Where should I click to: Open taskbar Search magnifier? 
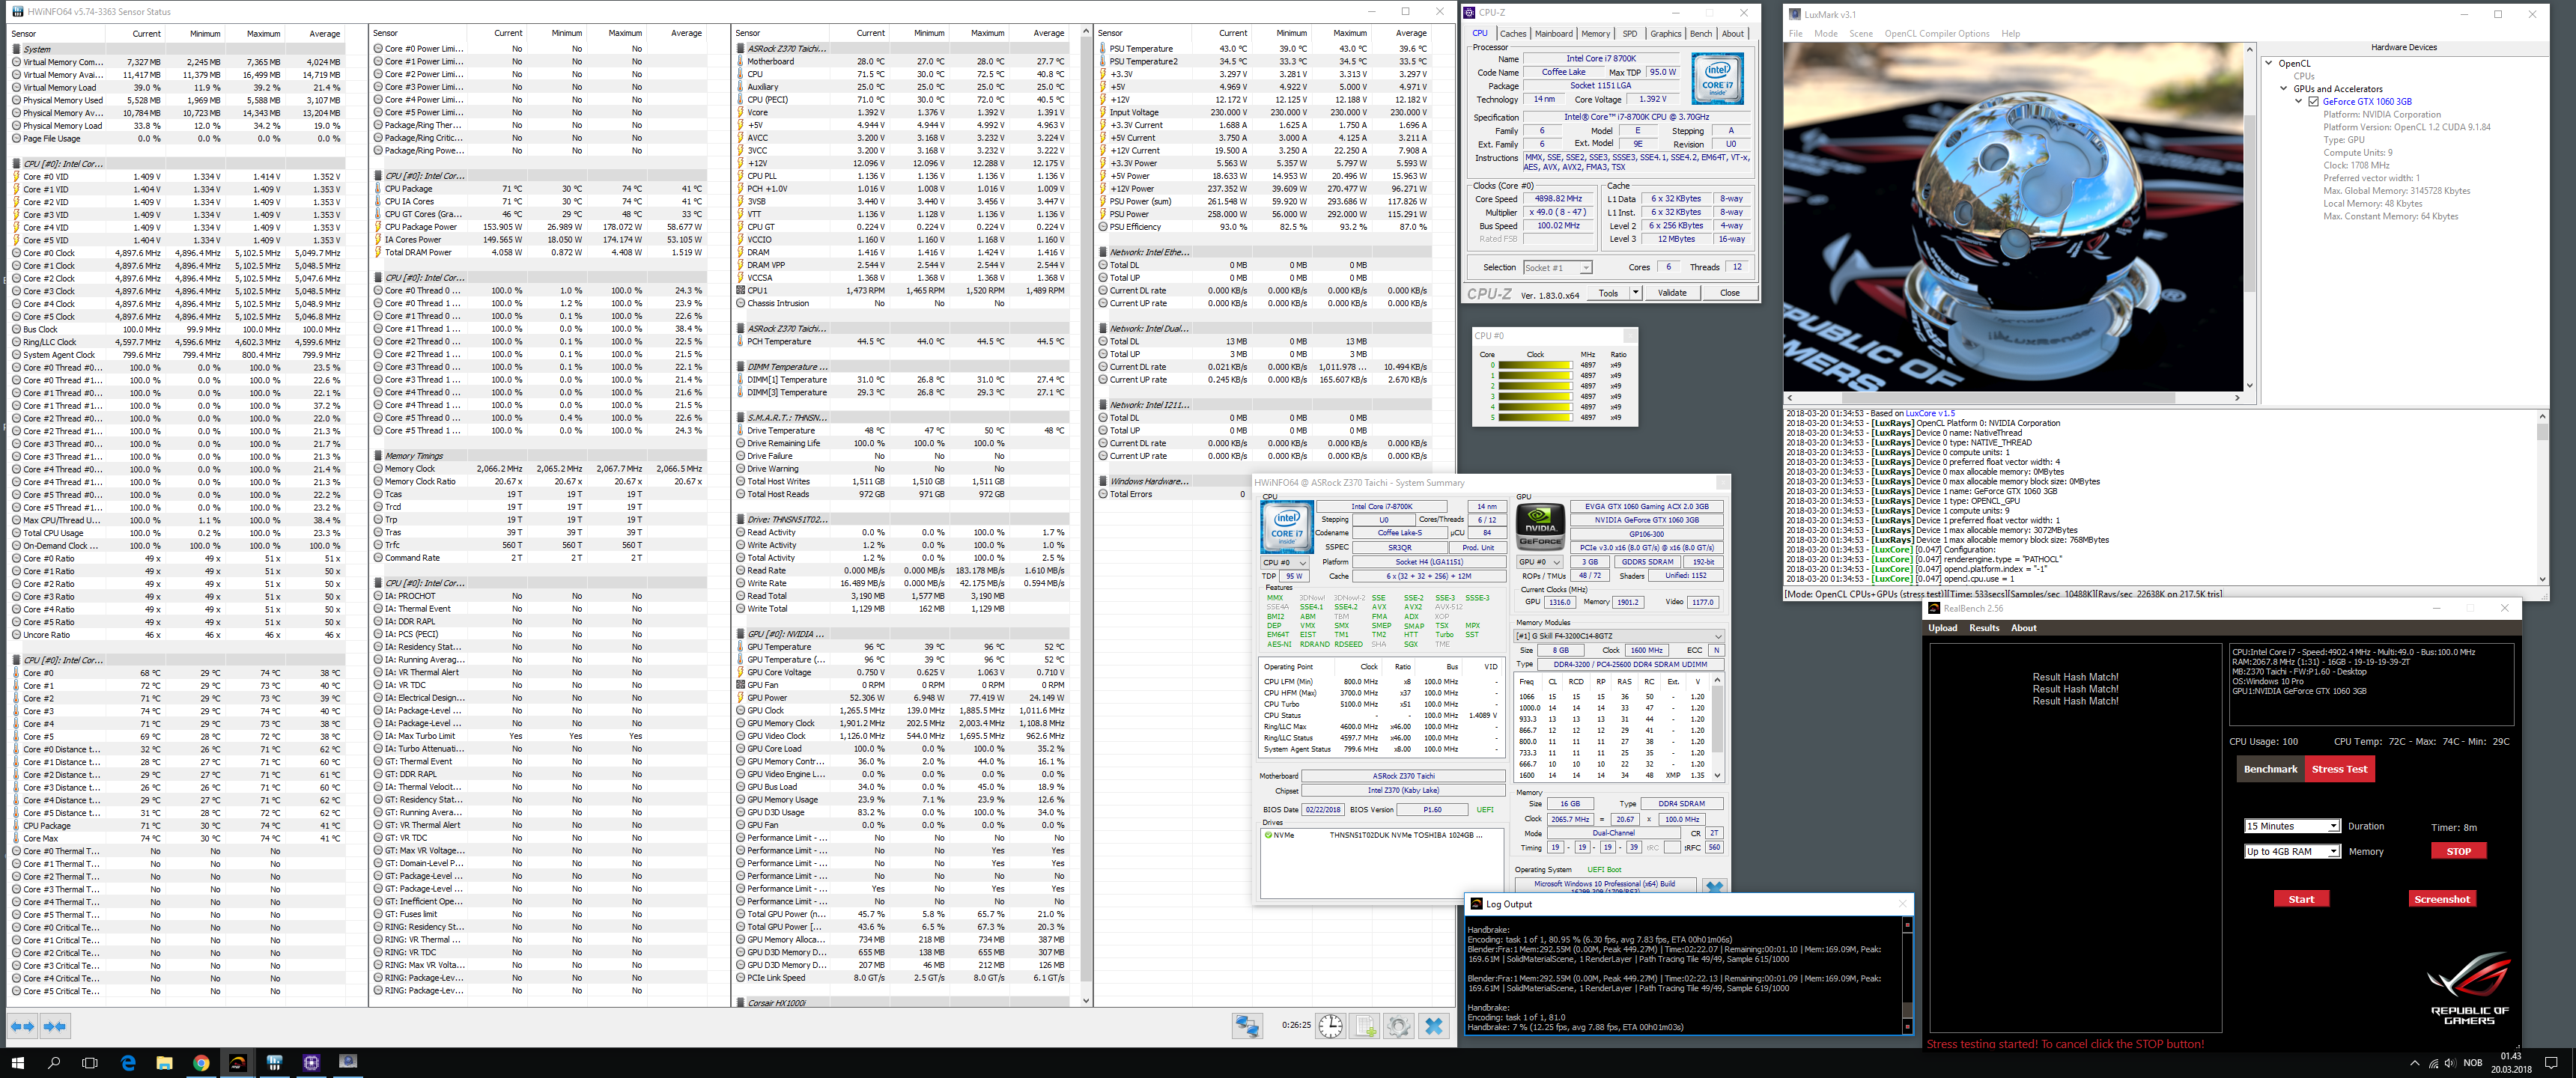click(54, 1063)
